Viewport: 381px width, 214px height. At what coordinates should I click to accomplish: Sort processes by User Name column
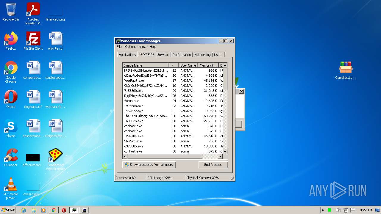click(188, 65)
